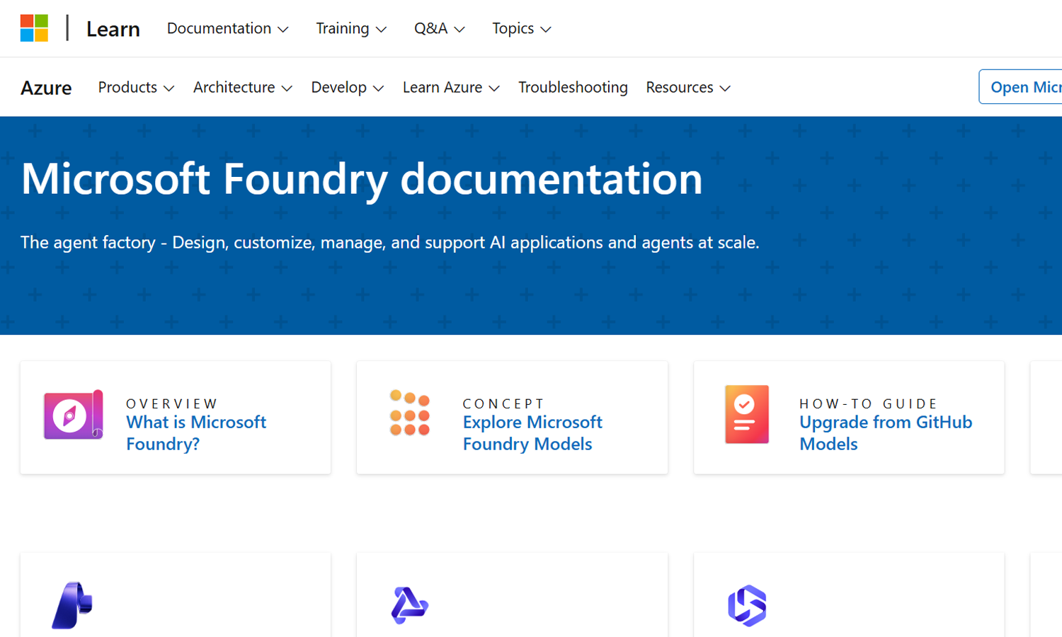Click the orange dots Foundry Models icon
1062x637 pixels.
410,413
